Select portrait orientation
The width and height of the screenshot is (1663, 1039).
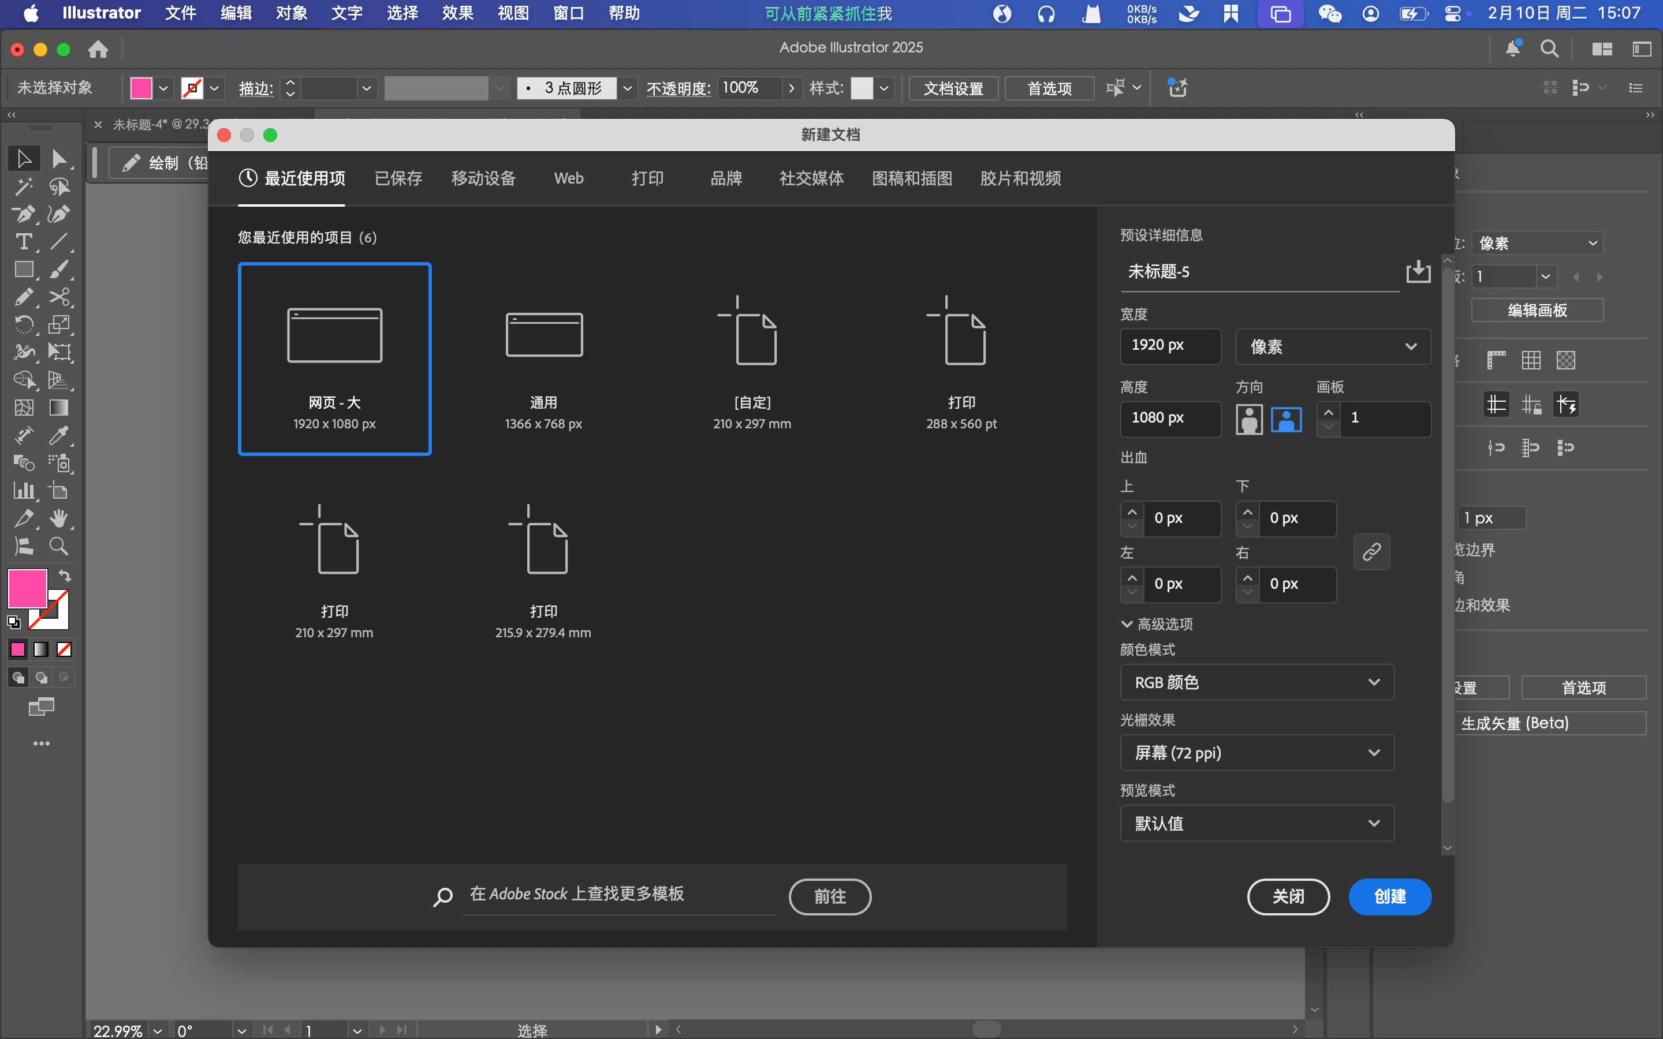(x=1250, y=418)
